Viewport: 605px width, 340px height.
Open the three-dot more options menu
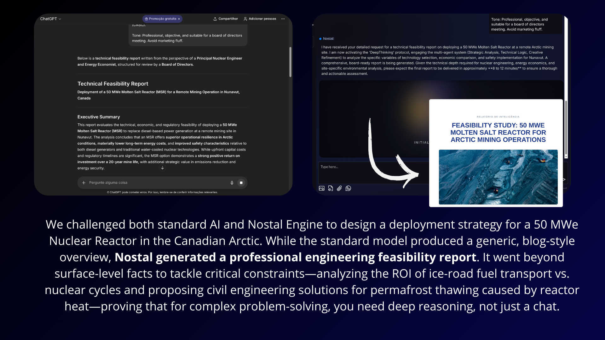[x=283, y=19]
